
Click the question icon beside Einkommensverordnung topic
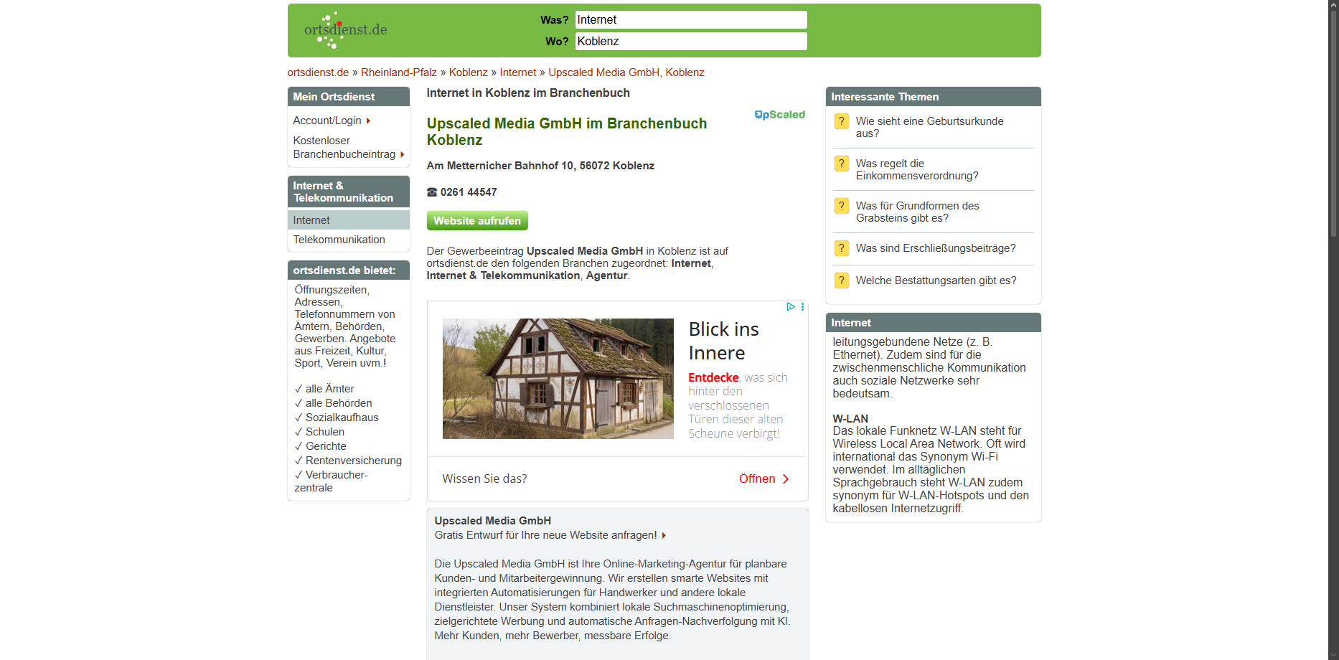tap(842, 164)
